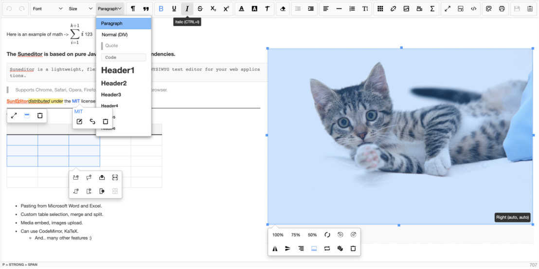Open the Font dropdown
Screen dimensions: 539x269
47,9
